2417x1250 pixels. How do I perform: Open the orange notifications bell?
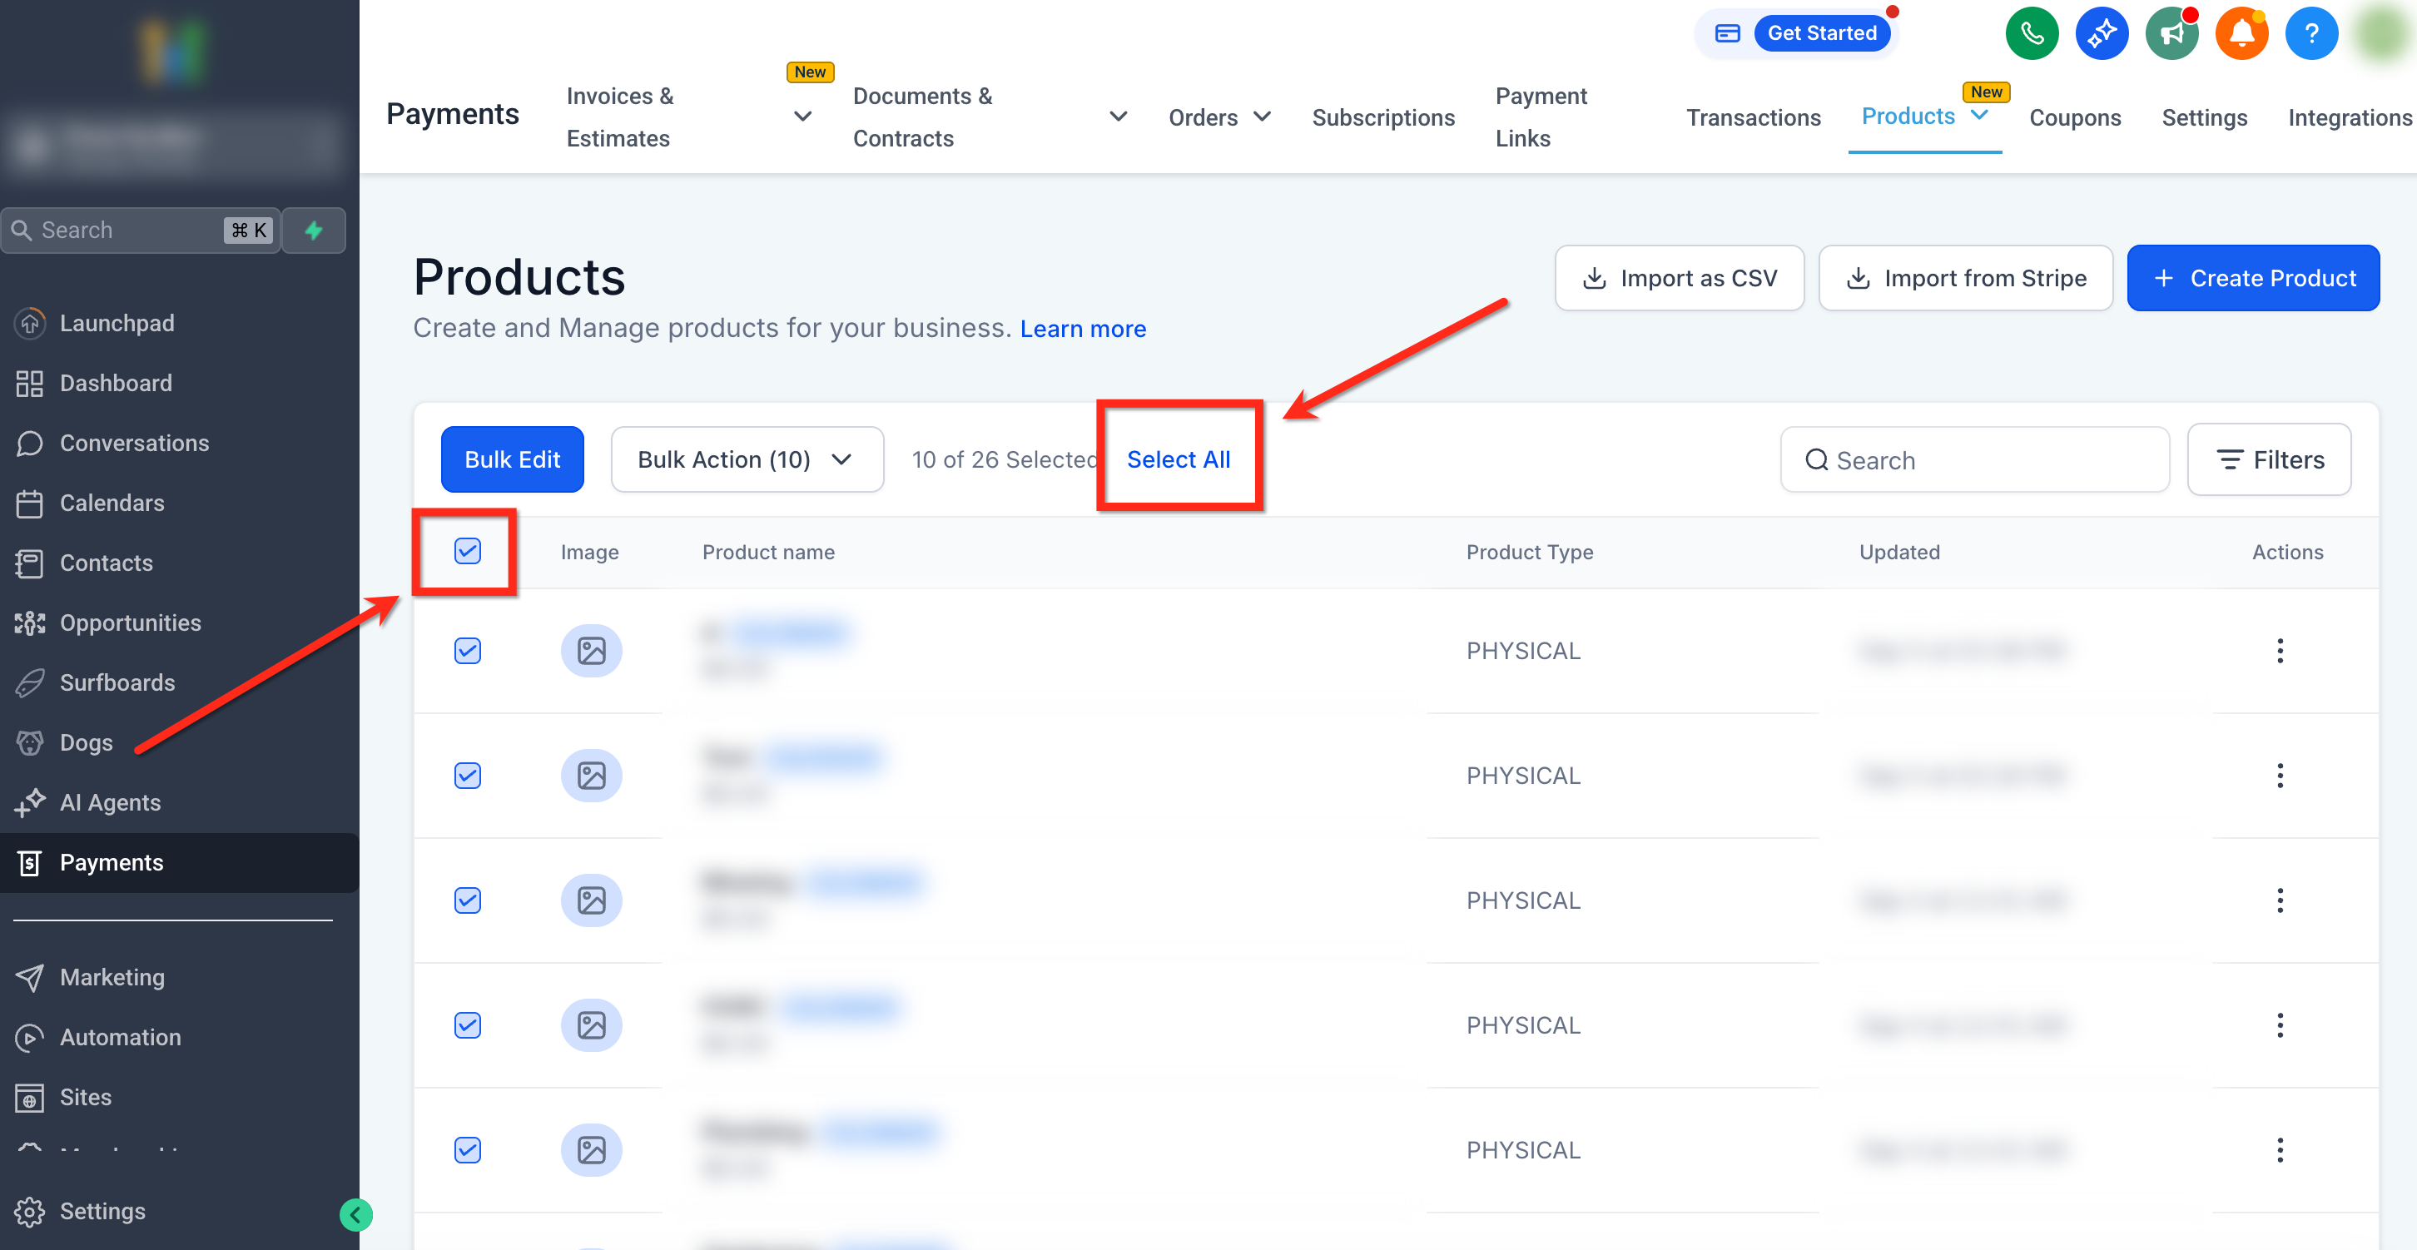[x=2241, y=34]
